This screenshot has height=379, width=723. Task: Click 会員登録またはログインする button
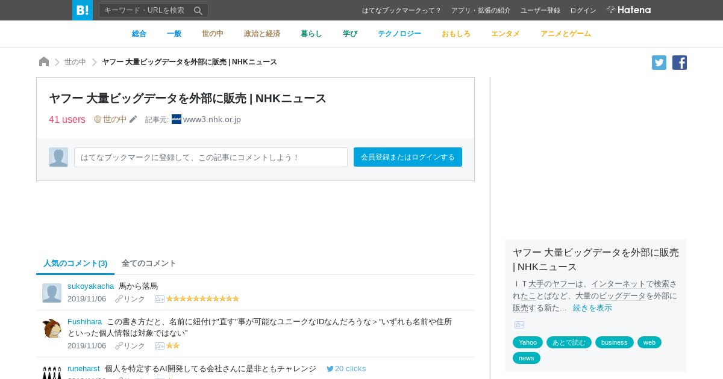[408, 157]
